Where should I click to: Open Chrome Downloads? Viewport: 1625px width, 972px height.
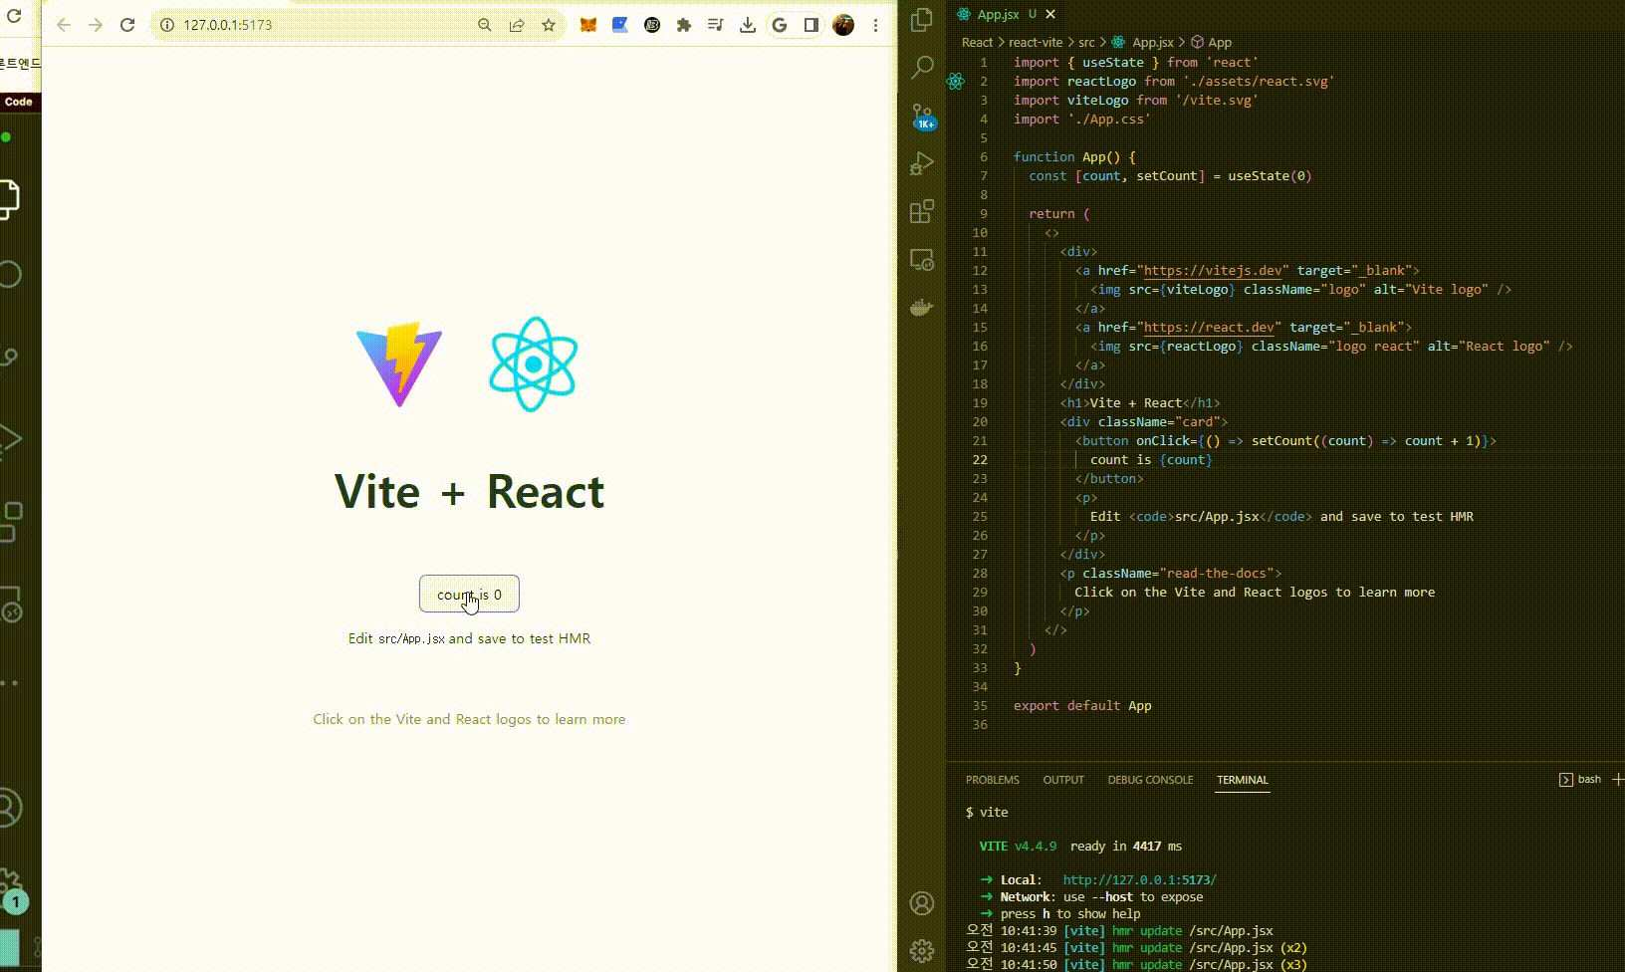pos(748,25)
